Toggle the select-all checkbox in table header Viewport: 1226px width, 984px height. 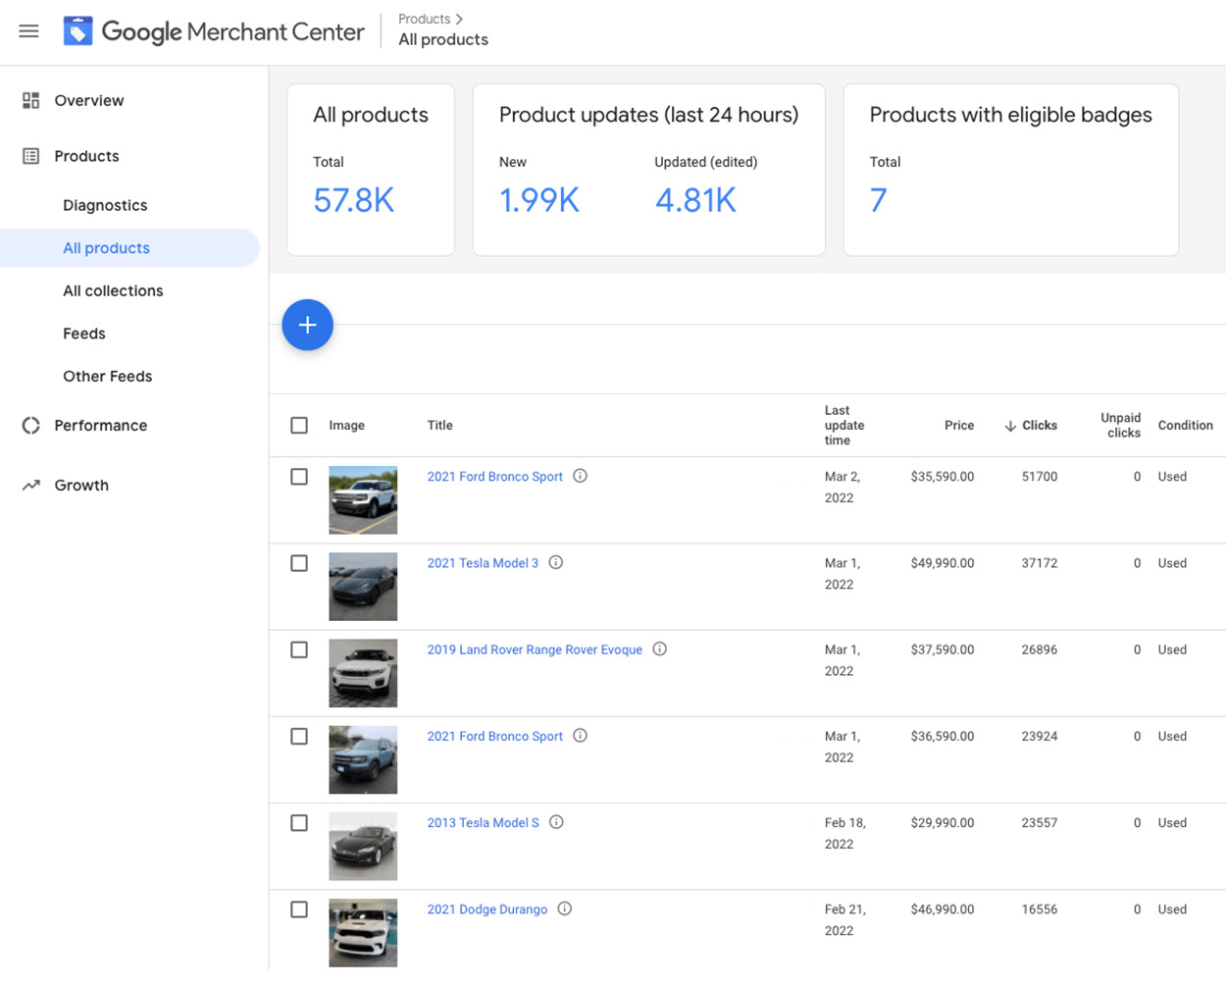tap(299, 425)
